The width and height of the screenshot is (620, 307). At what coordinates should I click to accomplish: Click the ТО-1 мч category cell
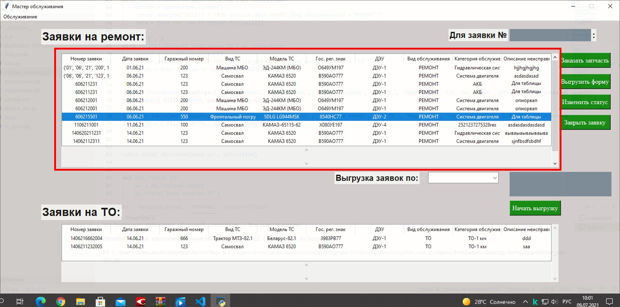(477, 238)
